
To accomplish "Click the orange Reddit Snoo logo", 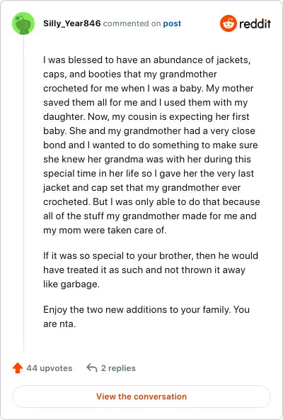I will click(229, 23).
